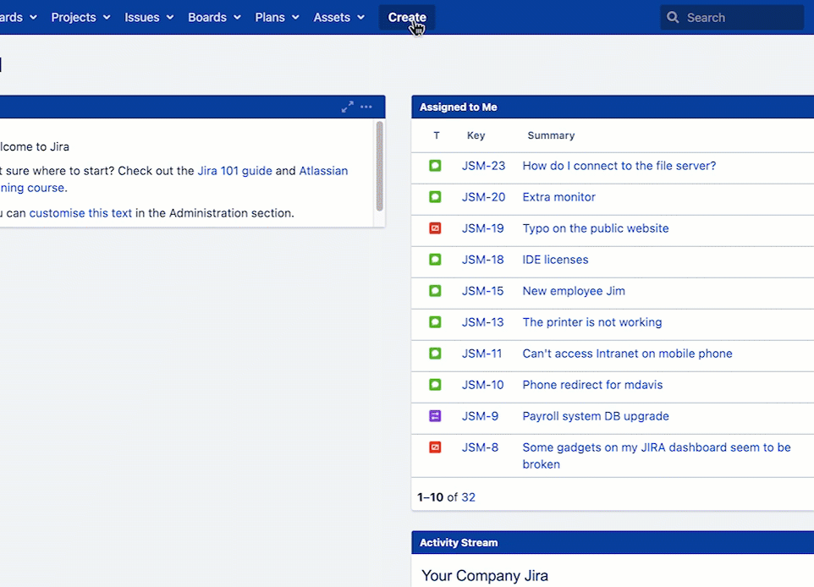Open 'Typo on the public website' issue
814x587 pixels.
(x=596, y=228)
